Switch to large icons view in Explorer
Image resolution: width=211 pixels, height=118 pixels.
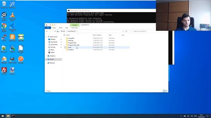click(166, 91)
